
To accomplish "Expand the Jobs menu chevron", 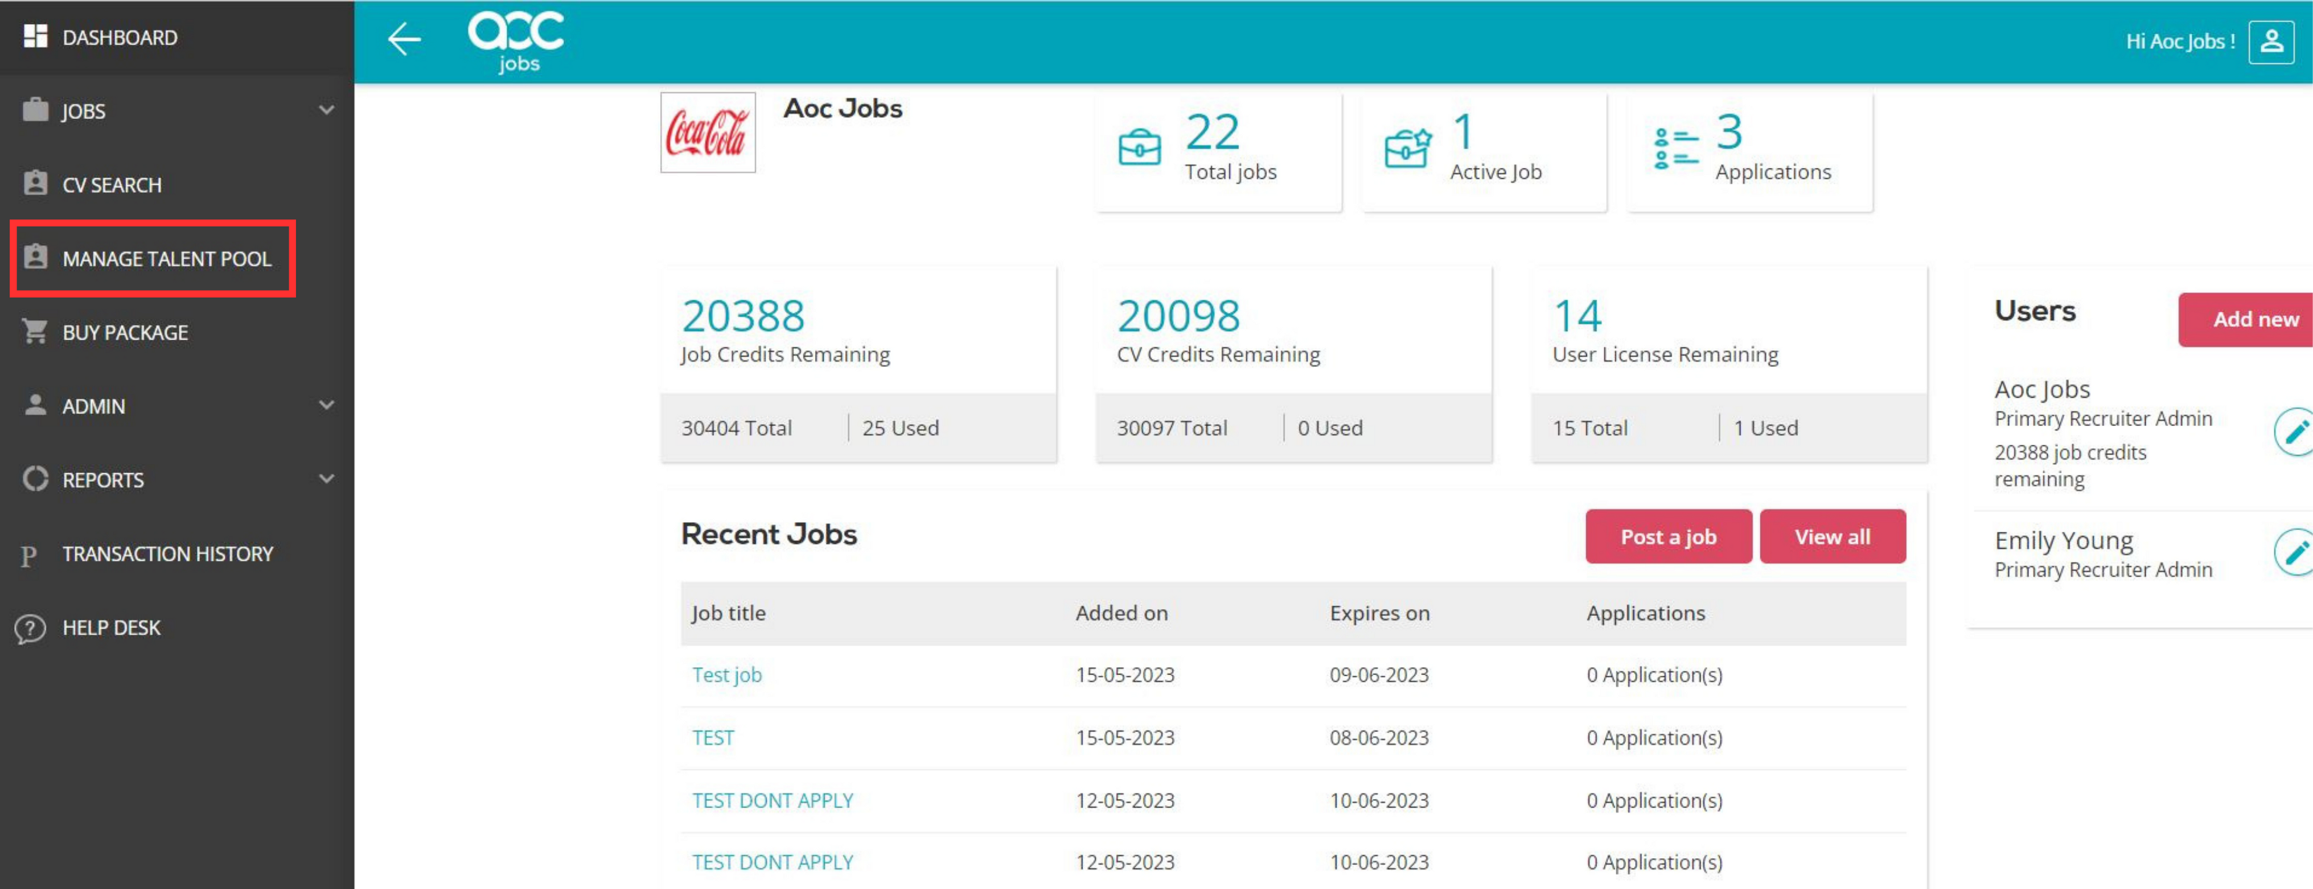I will point(326,109).
